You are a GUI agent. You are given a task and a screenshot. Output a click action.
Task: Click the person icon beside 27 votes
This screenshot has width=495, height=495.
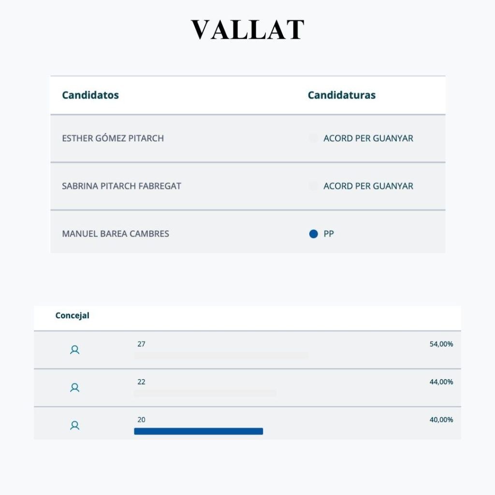point(74,350)
